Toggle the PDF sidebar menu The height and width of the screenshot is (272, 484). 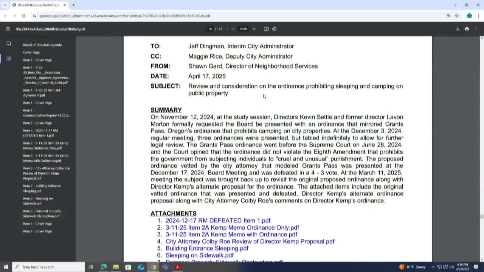(8, 29)
